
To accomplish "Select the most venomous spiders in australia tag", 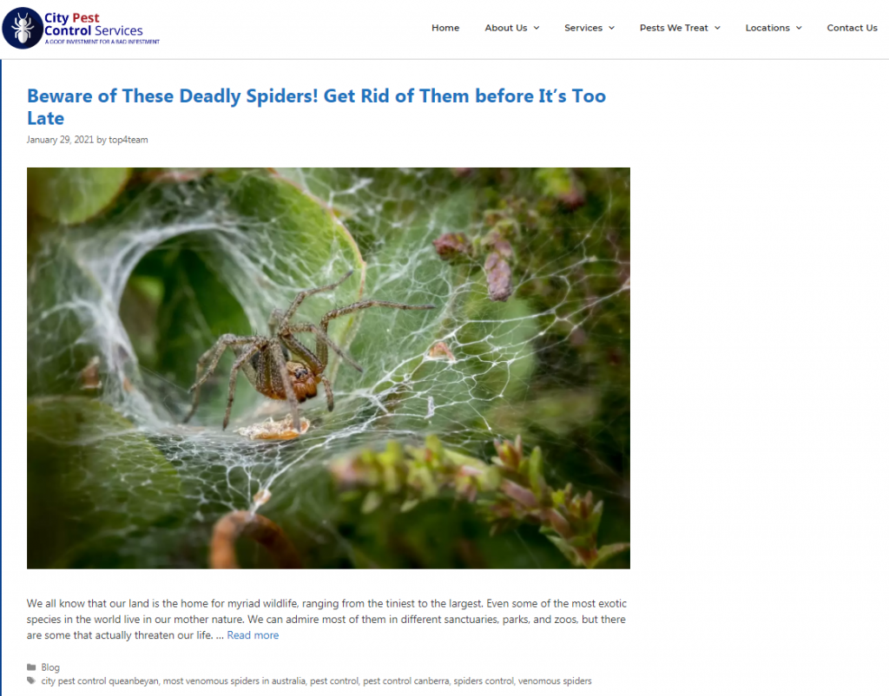I will point(234,680).
